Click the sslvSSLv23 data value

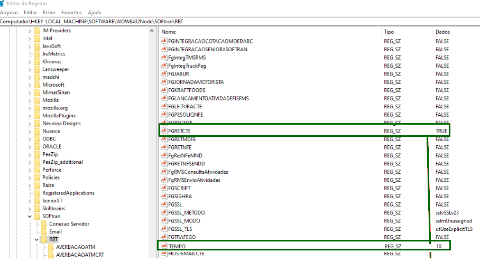[x=447, y=212]
